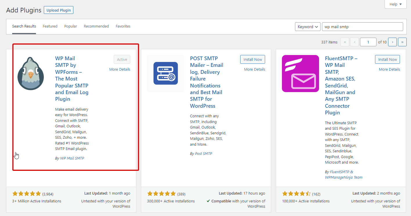Screen dimensions: 411x216
Task: Open the Post SMTP author link
Action: (204, 154)
